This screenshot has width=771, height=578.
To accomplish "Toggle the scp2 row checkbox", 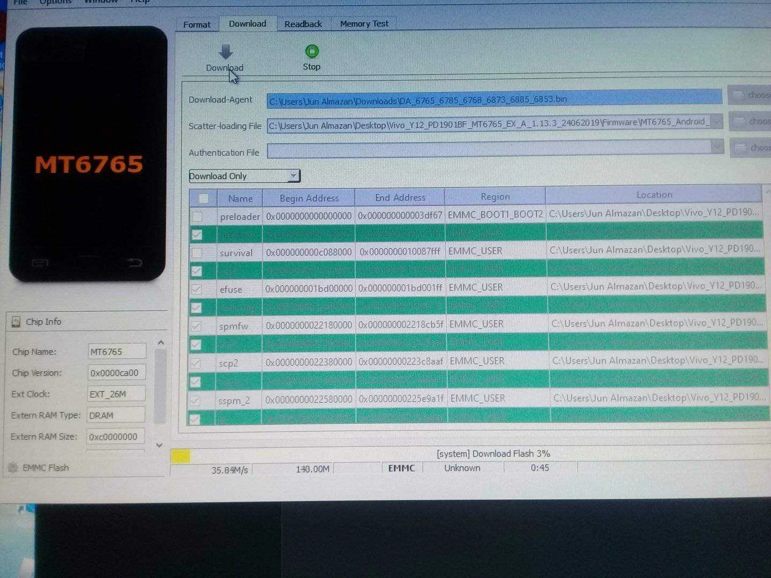I will 195,363.
